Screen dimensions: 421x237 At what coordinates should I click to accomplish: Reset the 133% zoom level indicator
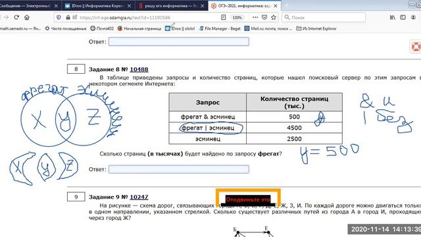[x=237, y=18]
